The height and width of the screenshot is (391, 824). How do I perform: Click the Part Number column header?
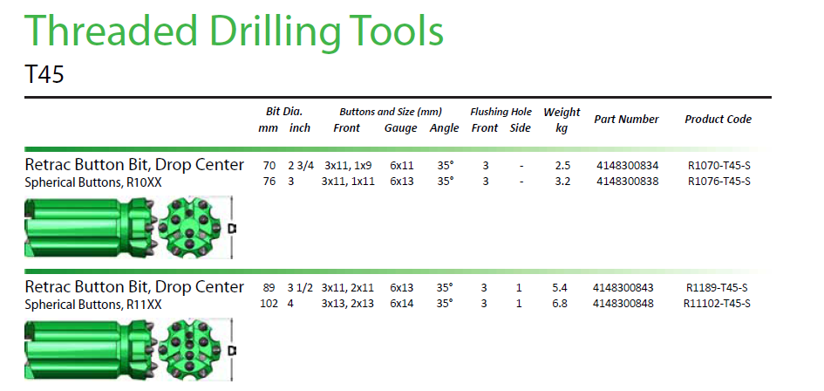(x=626, y=120)
